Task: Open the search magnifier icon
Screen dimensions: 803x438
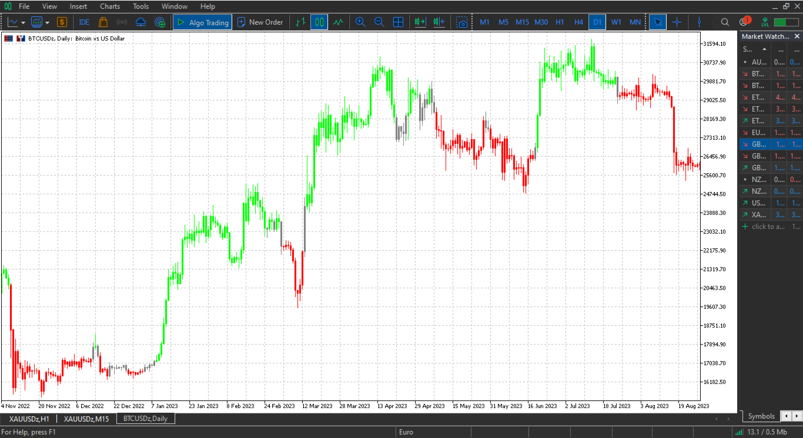Action: [x=725, y=22]
